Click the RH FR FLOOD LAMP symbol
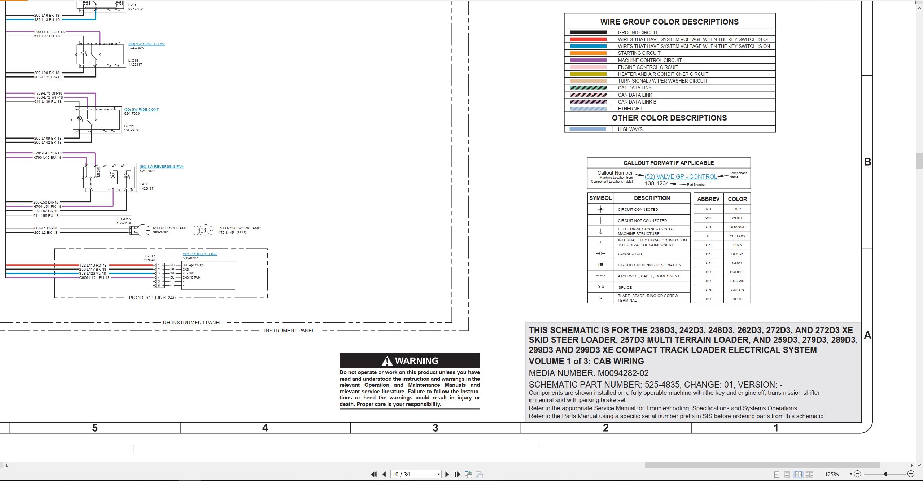 (x=140, y=230)
